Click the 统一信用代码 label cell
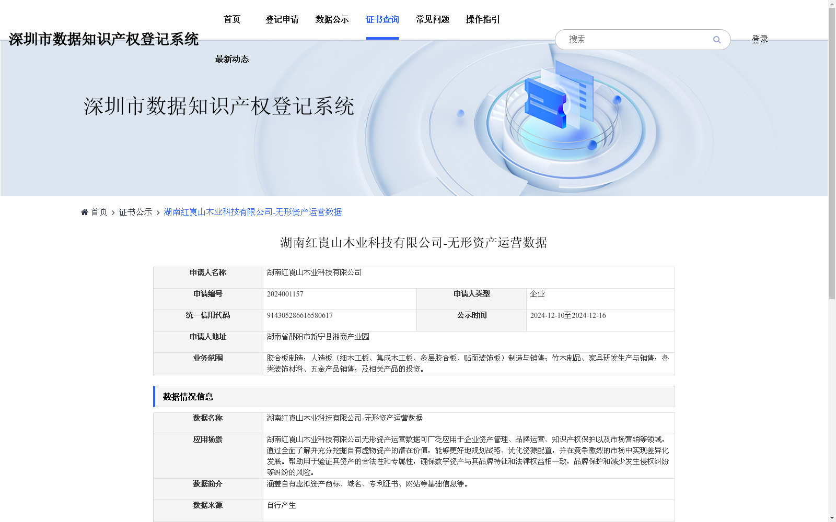 click(208, 321)
